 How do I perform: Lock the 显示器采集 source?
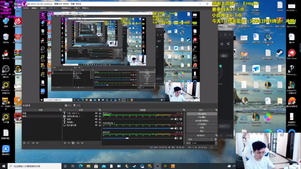click(x=100, y=125)
